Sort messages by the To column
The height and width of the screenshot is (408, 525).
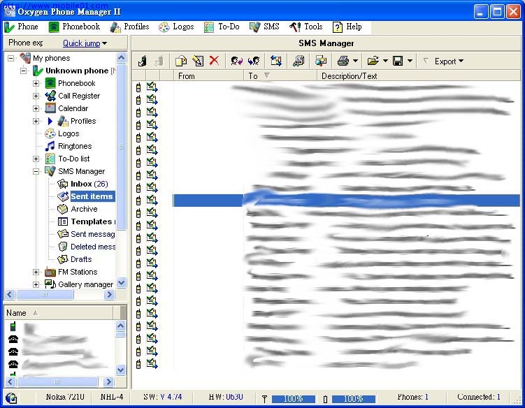pyautogui.click(x=280, y=76)
